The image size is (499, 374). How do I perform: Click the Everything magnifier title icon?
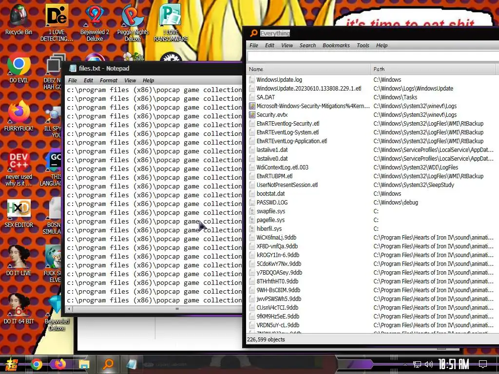[x=253, y=33]
